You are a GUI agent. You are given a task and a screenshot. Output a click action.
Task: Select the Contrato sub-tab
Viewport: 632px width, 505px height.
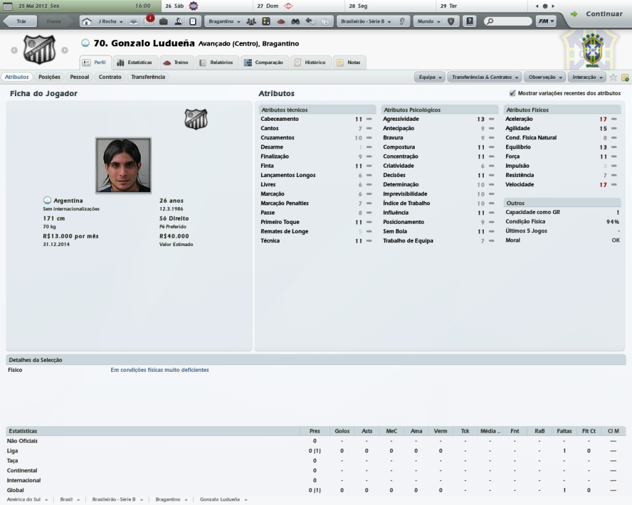point(110,77)
